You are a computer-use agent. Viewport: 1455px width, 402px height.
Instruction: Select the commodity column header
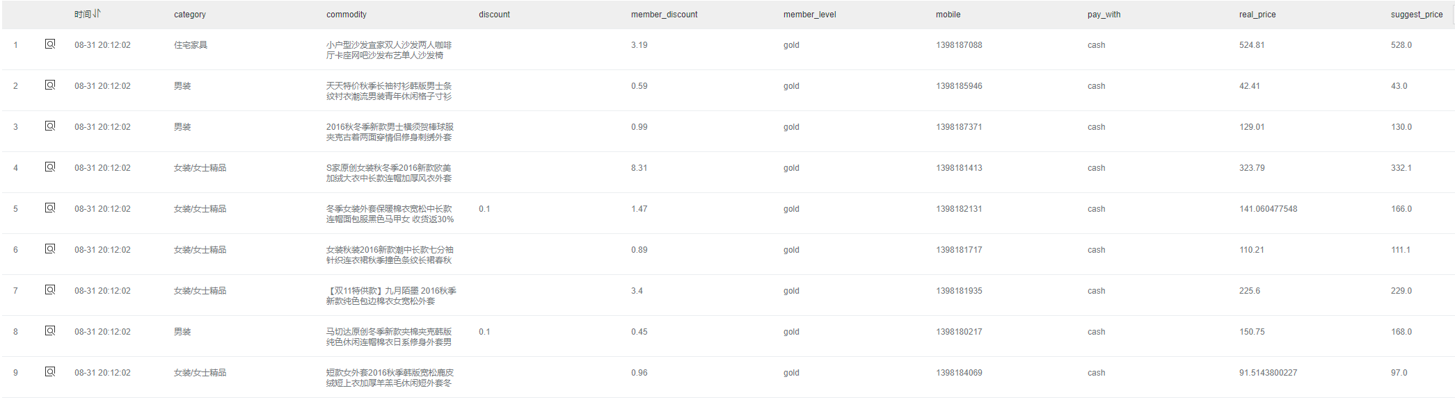[x=347, y=15]
